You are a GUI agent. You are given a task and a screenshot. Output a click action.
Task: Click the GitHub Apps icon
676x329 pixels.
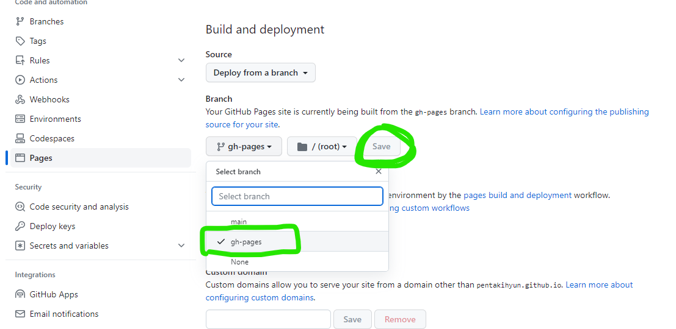pos(20,295)
